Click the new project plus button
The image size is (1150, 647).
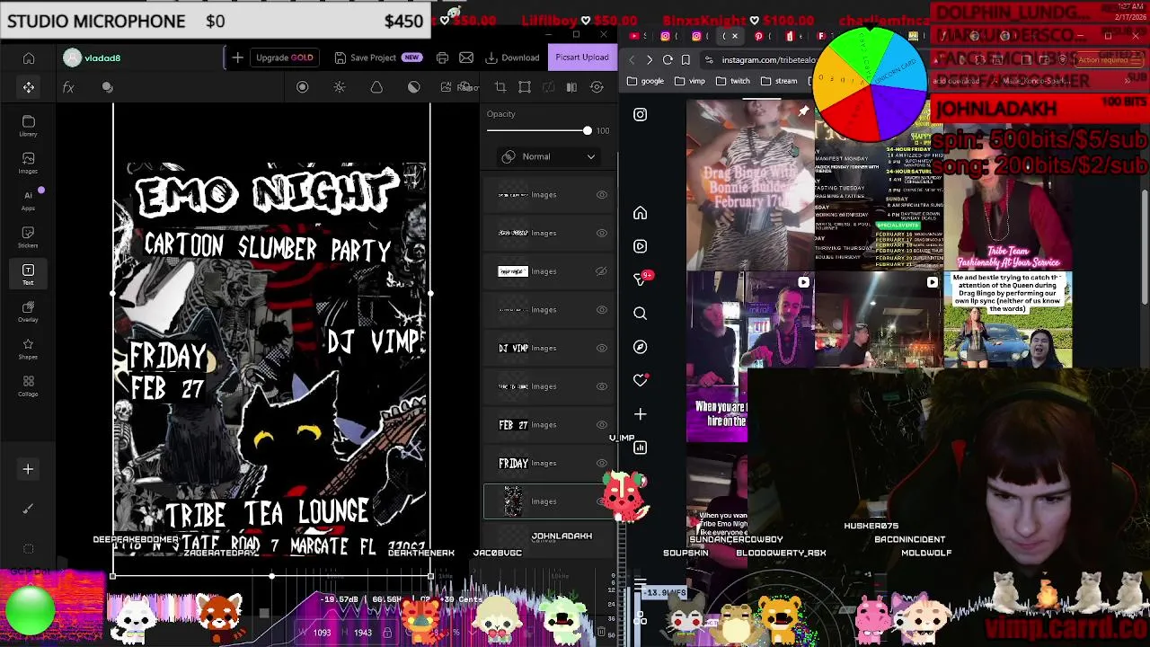click(237, 58)
